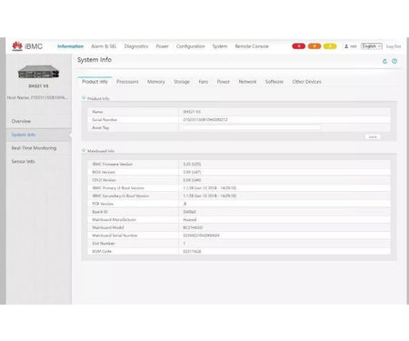Image resolution: width=409 pixels, height=341 pixels.
Task: Open the red critical alarm indicator
Action: click(x=298, y=46)
